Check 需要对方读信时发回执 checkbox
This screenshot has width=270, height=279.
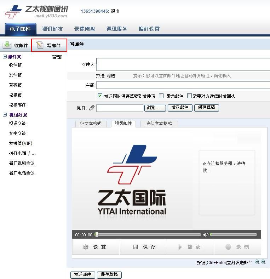click(x=189, y=96)
